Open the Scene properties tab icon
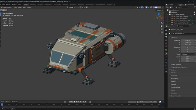196x110 pixels. pyautogui.click(x=166, y=43)
